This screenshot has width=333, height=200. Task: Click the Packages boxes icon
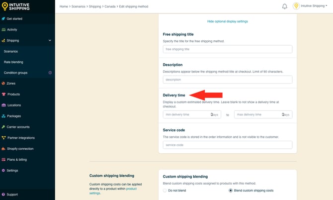coord(3,116)
